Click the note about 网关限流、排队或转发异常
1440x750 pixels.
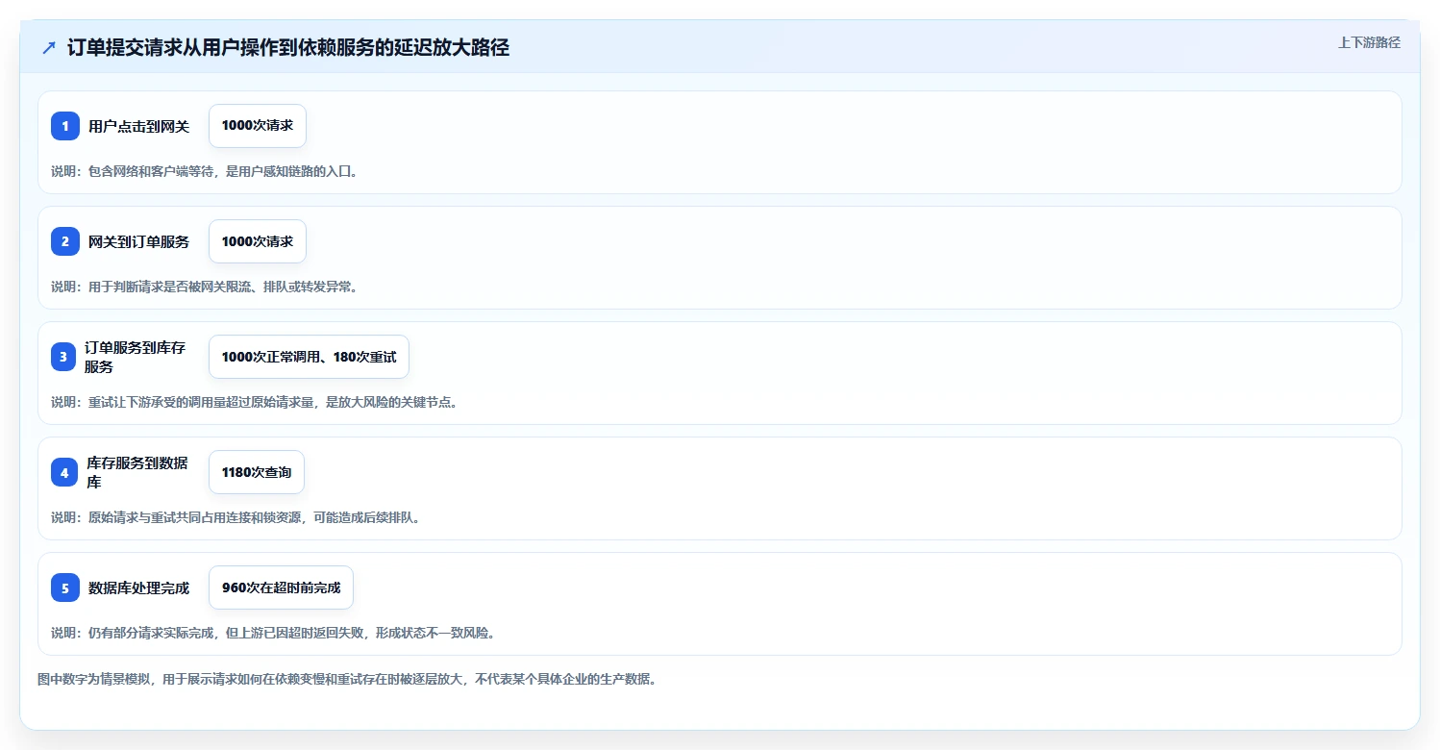click(x=205, y=287)
